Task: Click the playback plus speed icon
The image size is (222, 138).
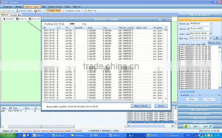Action: click(x=219, y=95)
